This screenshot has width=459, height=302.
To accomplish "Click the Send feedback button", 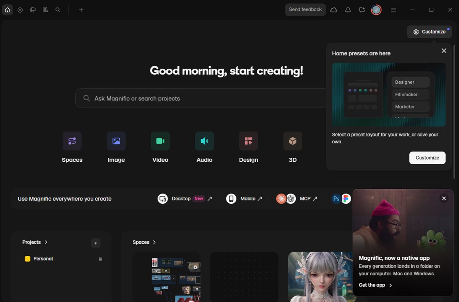I will 305,10.
